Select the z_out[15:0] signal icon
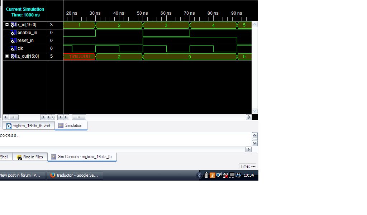The image size is (367, 215). click(x=14, y=56)
